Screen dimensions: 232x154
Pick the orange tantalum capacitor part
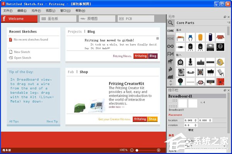[x=200, y=37]
